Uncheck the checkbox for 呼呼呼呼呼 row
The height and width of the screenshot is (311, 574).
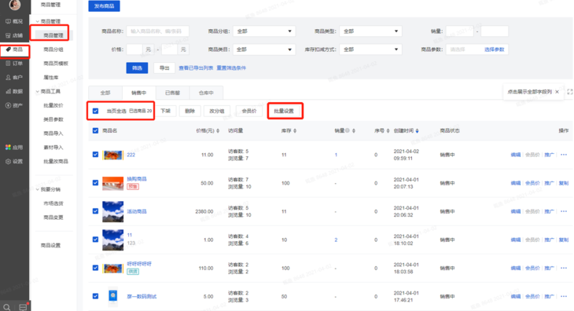pos(96,268)
